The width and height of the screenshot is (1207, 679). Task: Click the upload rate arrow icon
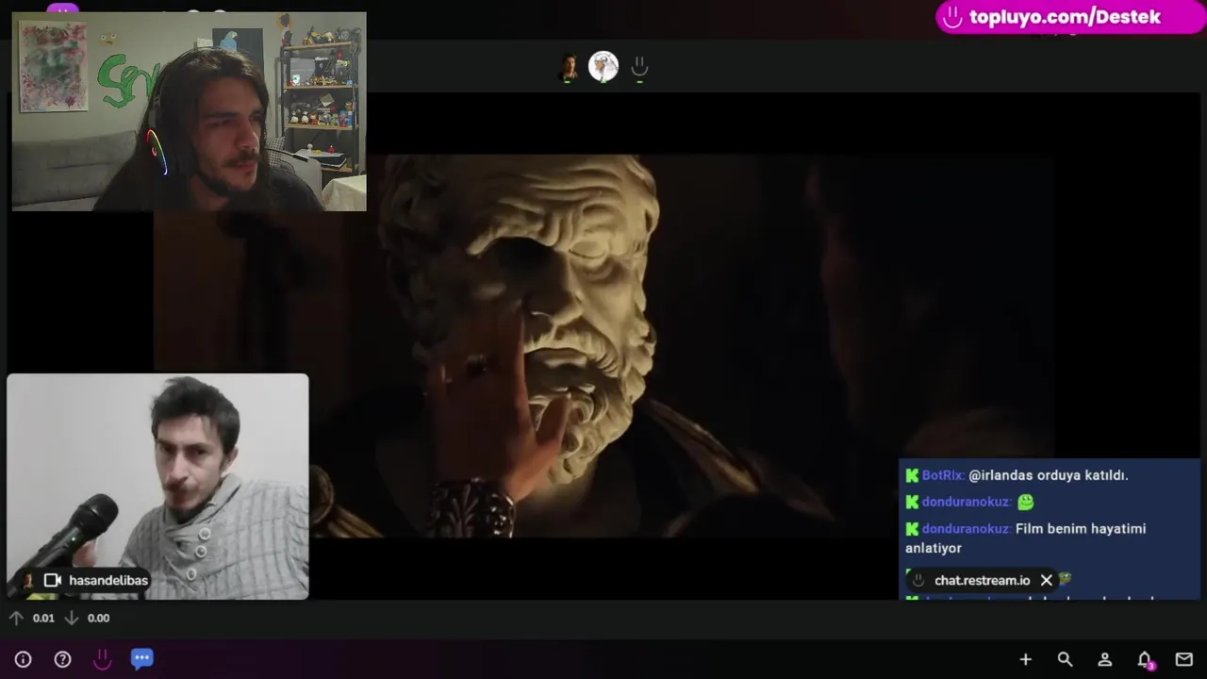click(x=16, y=618)
